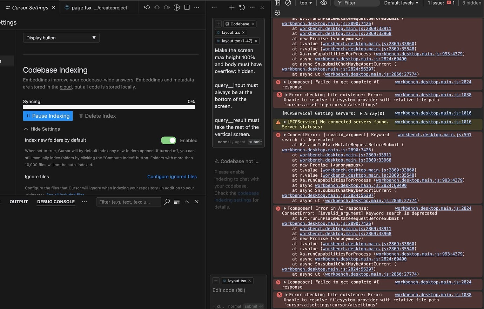The width and height of the screenshot is (484, 309).
Task: Open the Display button dropdown
Action: [x=61, y=38]
